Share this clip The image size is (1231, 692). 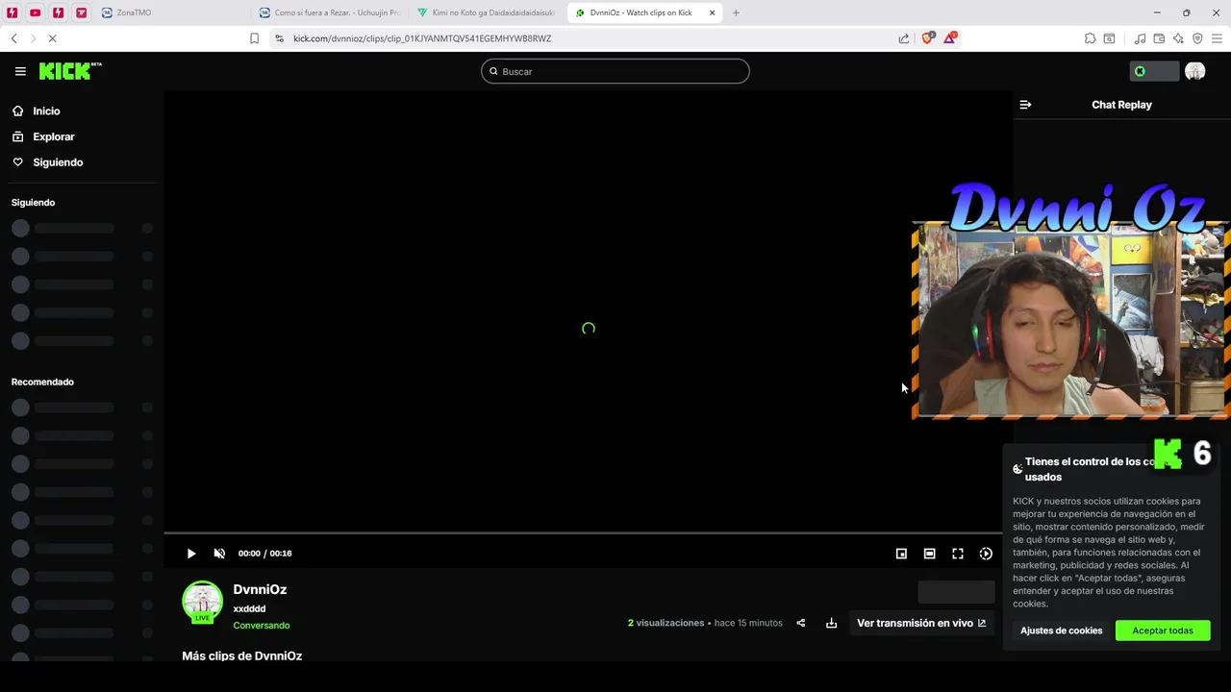(800, 623)
